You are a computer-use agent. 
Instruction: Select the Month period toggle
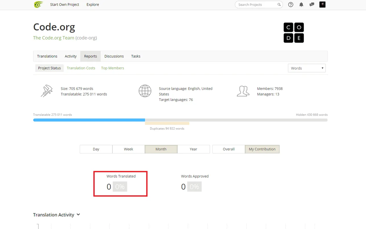[161, 149]
